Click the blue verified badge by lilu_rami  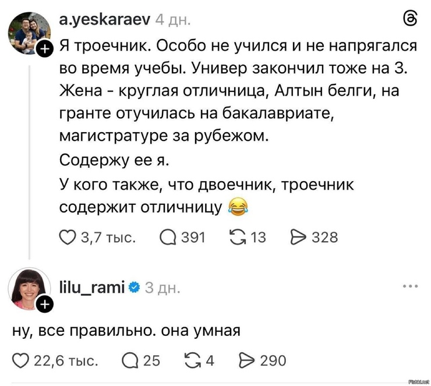133,286
